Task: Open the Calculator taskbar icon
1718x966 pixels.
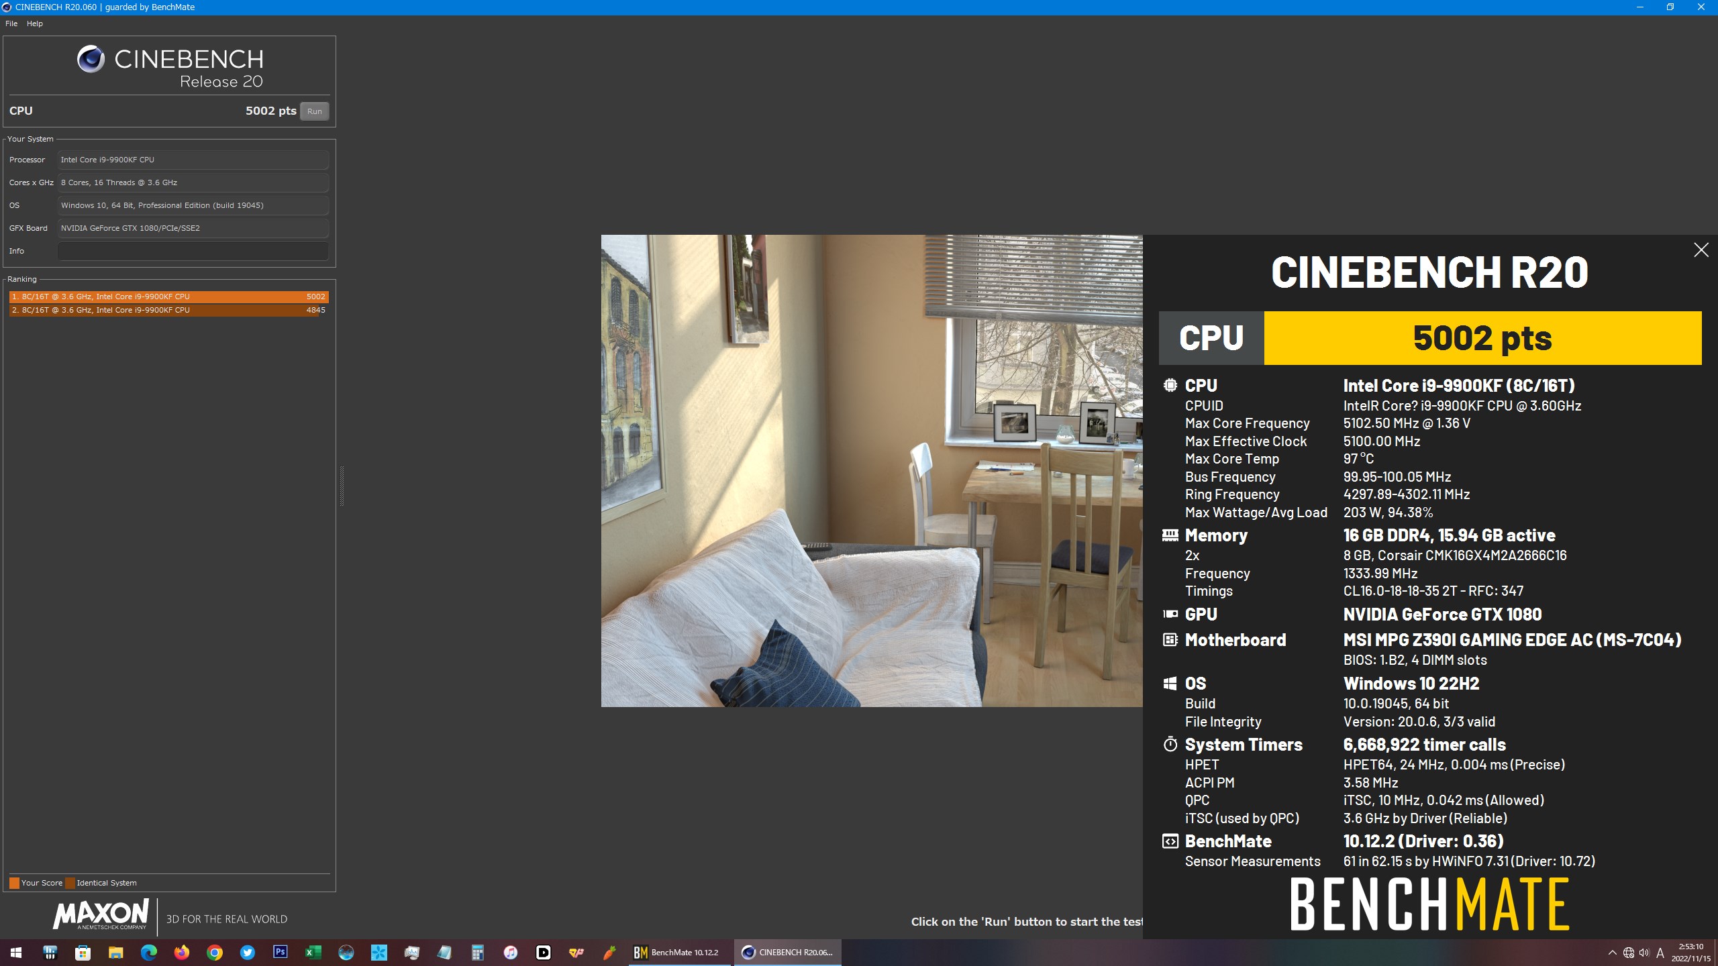Action: click(x=477, y=953)
